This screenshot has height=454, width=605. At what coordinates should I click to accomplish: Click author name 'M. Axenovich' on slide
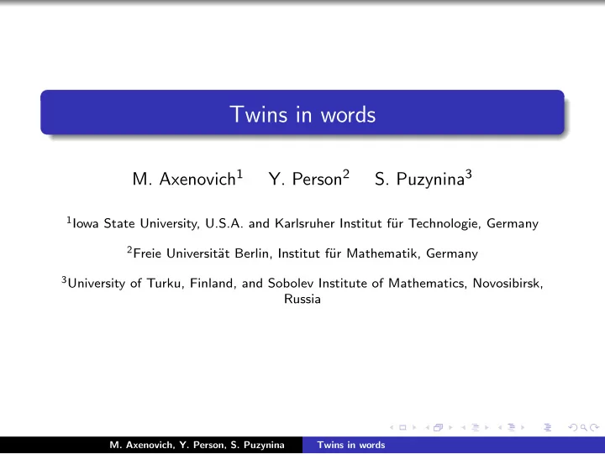pos(187,179)
